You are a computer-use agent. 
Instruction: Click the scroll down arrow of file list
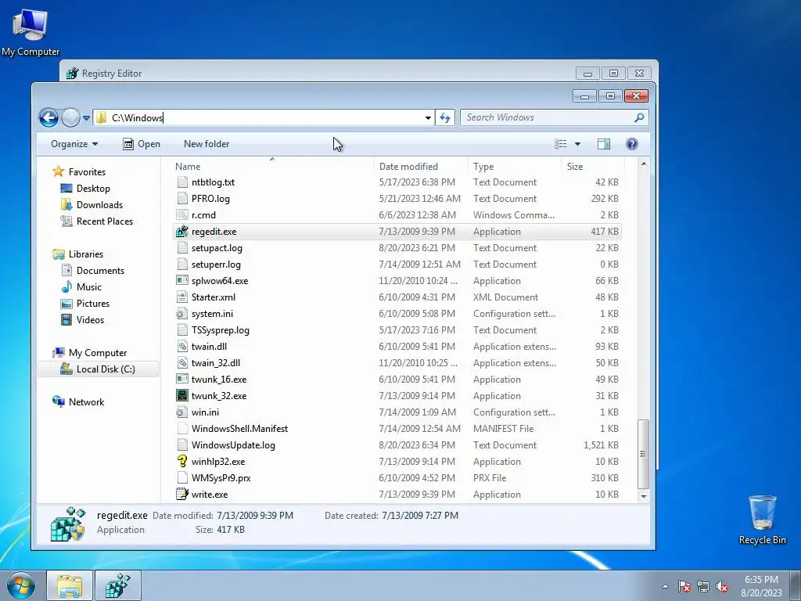[x=644, y=496]
